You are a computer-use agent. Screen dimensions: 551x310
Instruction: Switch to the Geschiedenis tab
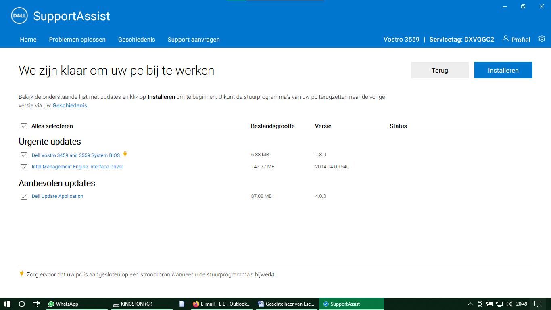136,40
